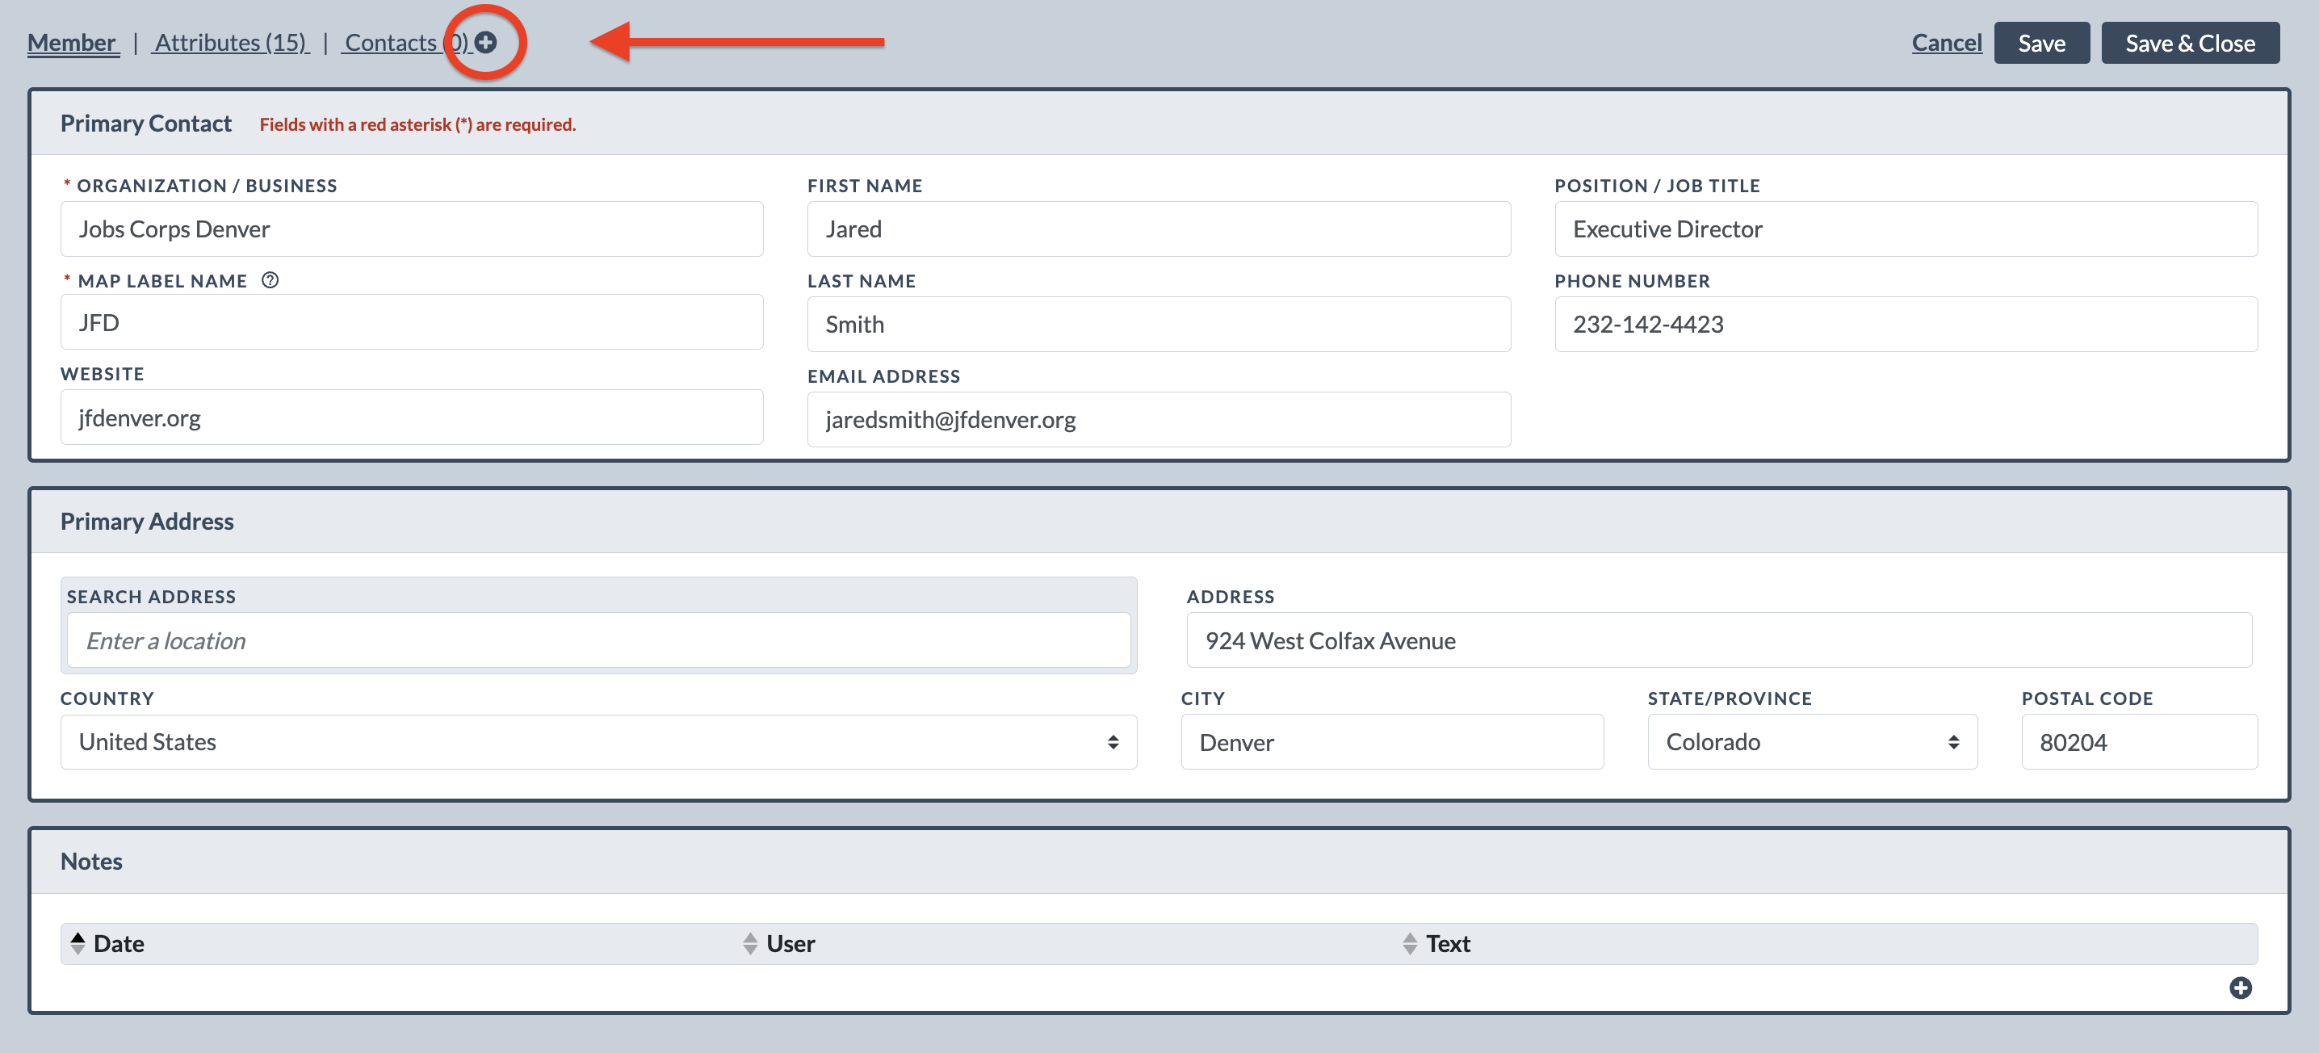Edit the Organization / Business field
2319x1053 pixels.
412,229
